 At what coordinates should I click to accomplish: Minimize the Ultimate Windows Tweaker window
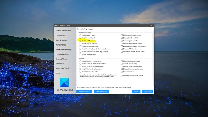(x=141, y=26)
